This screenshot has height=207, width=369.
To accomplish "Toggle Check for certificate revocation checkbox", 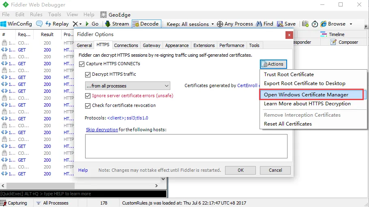I will [88, 106].
